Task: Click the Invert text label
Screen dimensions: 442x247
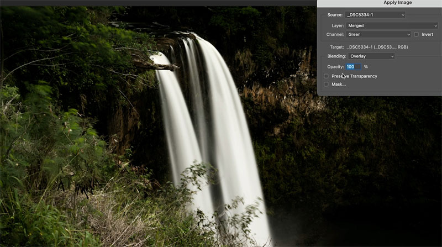Action: pyautogui.click(x=427, y=34)
